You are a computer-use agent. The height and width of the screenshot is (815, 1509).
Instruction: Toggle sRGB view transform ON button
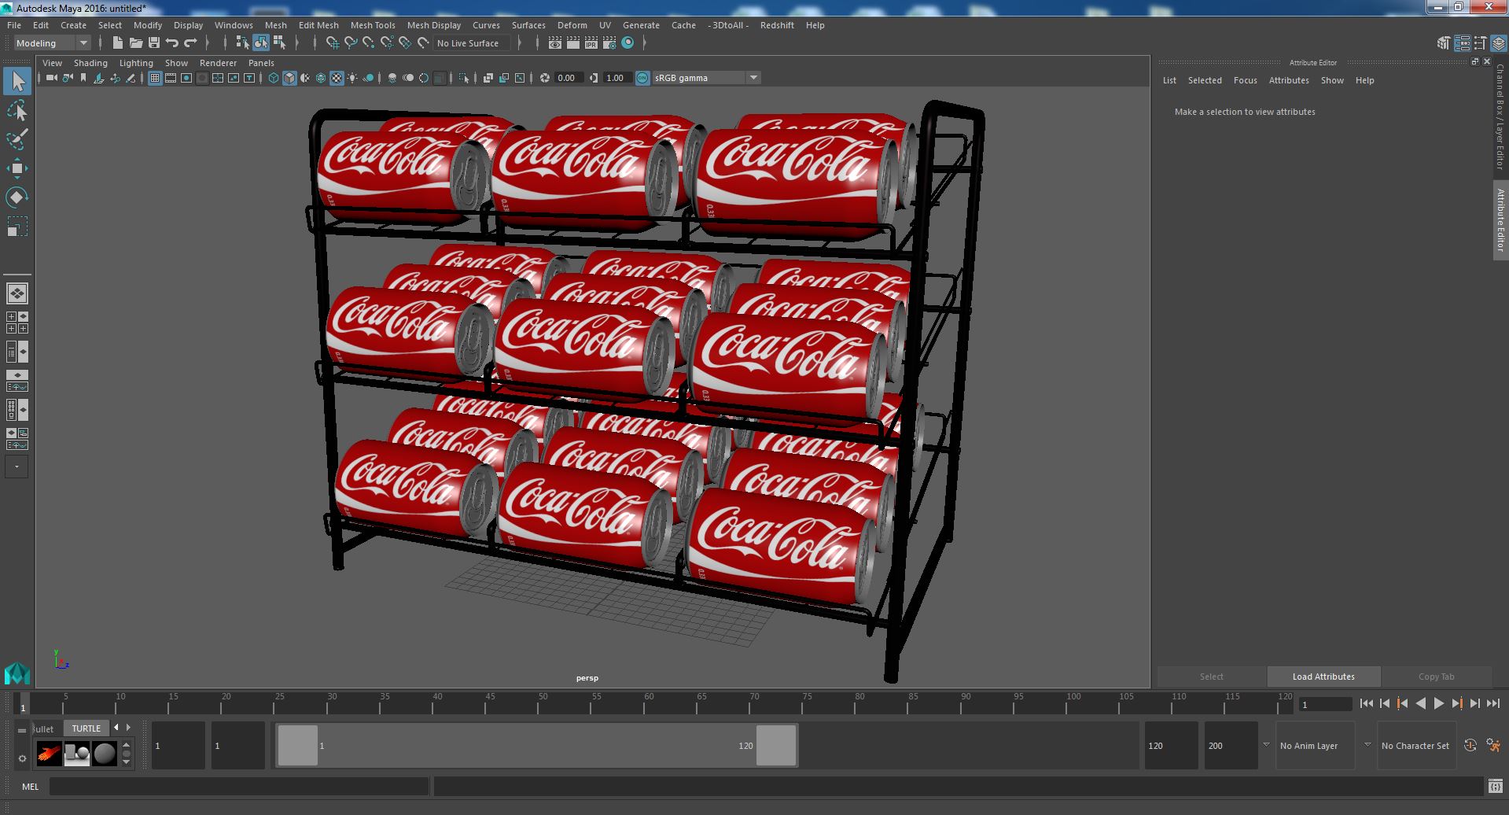pos(642,78)
